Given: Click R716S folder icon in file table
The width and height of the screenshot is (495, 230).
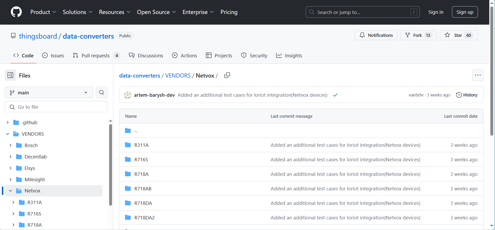Looking at the screenshot, I should point(128,159).
